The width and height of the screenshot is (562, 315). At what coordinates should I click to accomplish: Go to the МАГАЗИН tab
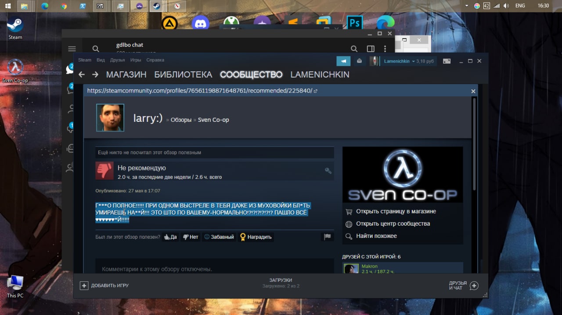(x=126, y=74)
